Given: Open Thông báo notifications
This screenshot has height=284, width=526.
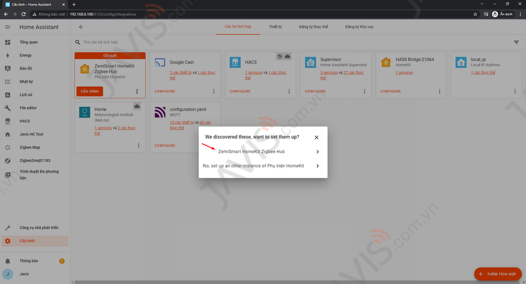Looking at the screenshot, I should [x=35, y=261].
